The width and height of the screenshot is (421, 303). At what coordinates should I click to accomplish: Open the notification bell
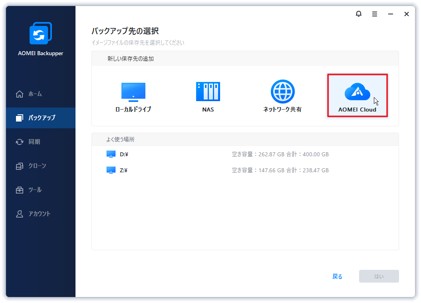(x=358, y=14)
